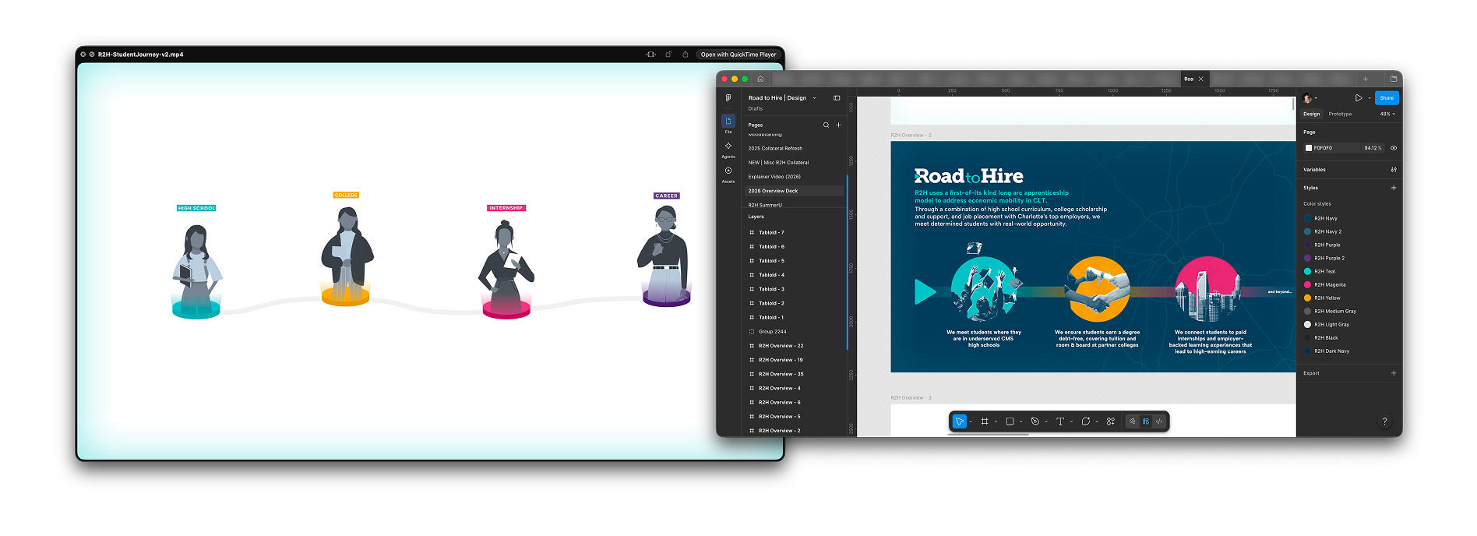Present prototype with the play icon
Image resolution: width=1477 pixels, height=536 pixels.
click(1358, 98)
